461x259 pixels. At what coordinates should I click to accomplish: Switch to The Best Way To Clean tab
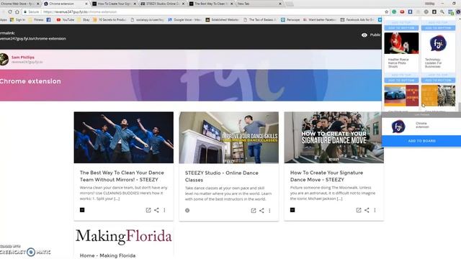point(210,4)
